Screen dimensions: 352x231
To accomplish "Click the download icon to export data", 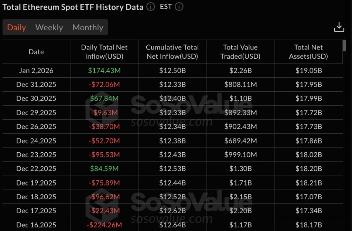I will (339, 26).
